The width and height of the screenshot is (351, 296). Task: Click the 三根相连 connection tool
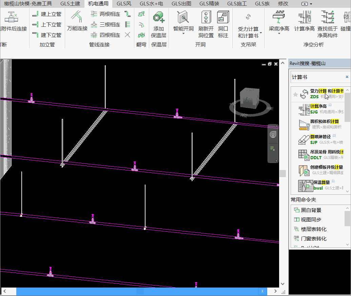point(105,25)
